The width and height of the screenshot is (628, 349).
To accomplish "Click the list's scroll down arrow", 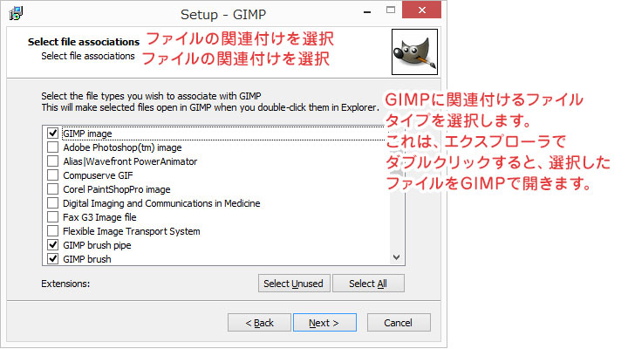I will click(397, 257).
